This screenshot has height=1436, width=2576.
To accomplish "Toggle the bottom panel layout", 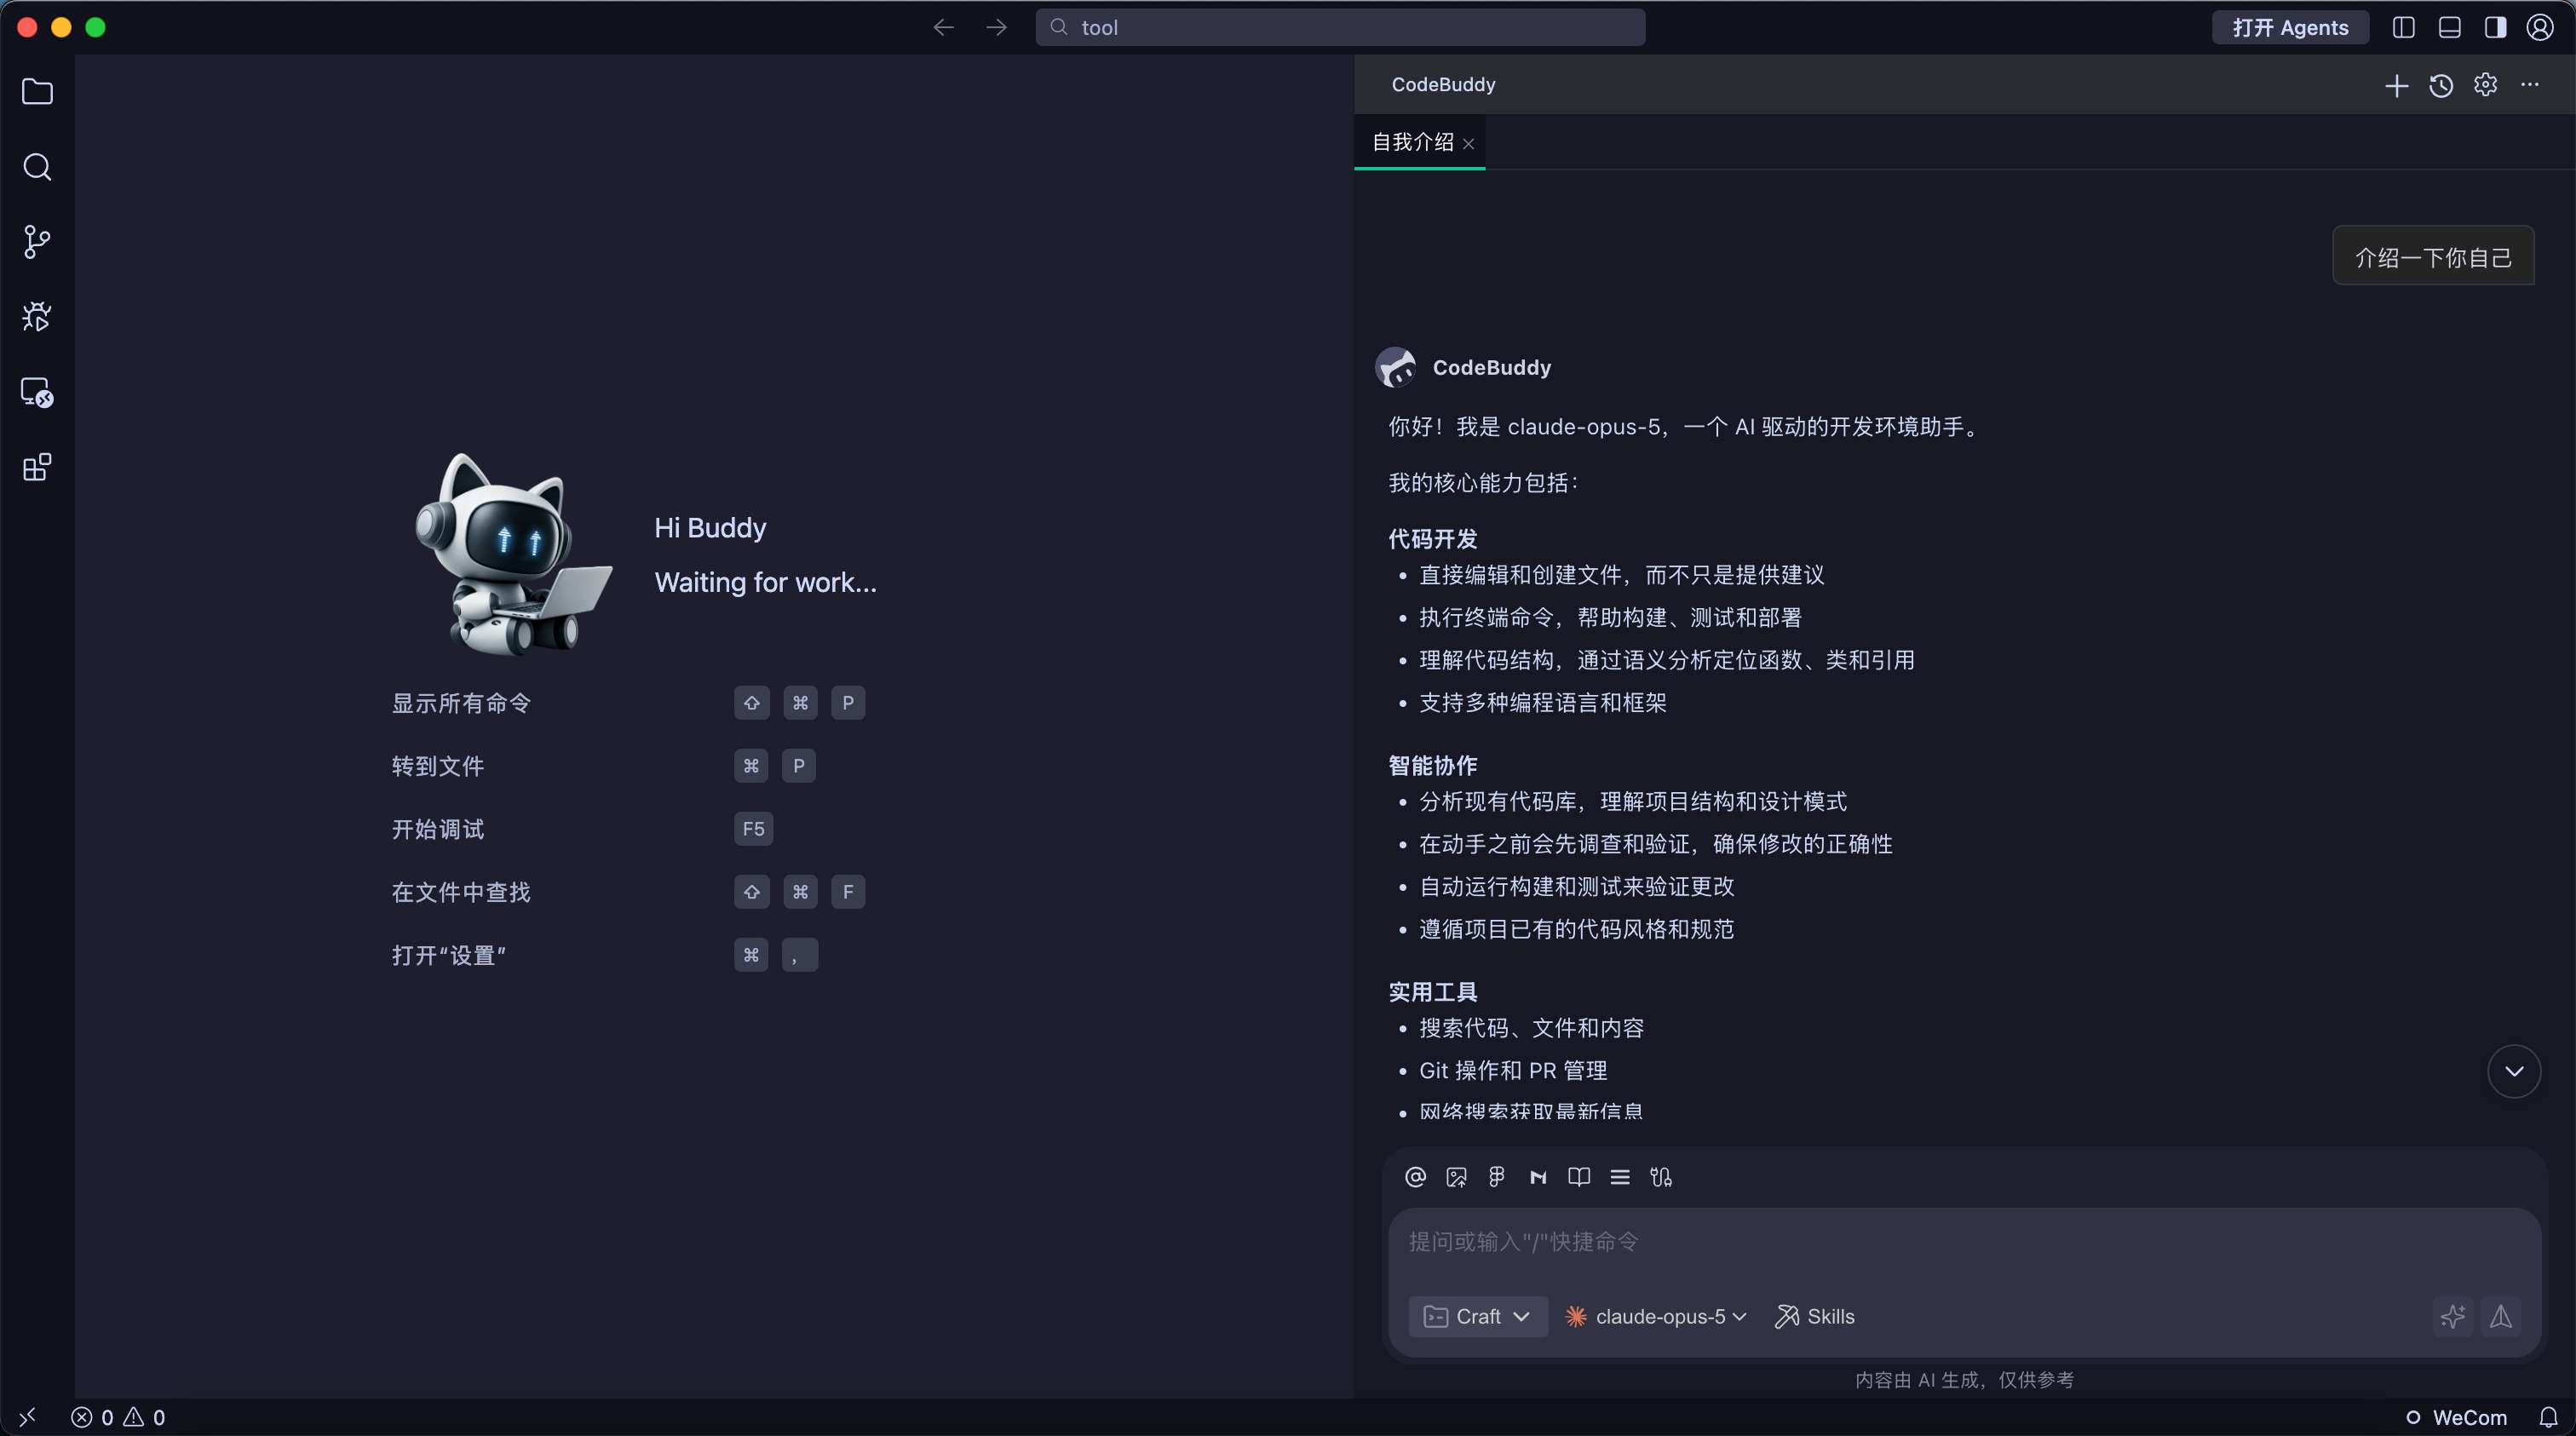I will [x=2450, y=27].
